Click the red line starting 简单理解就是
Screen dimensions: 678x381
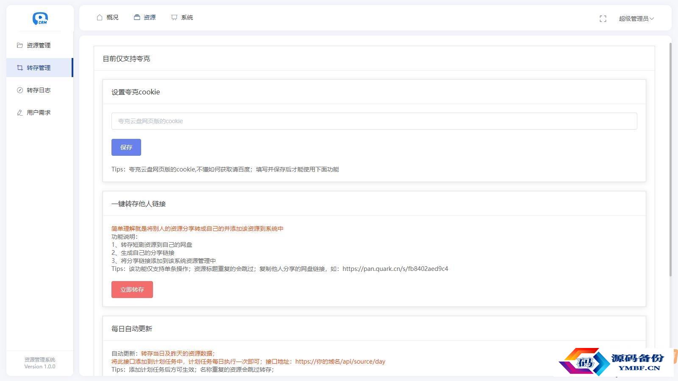click(197, 229)
